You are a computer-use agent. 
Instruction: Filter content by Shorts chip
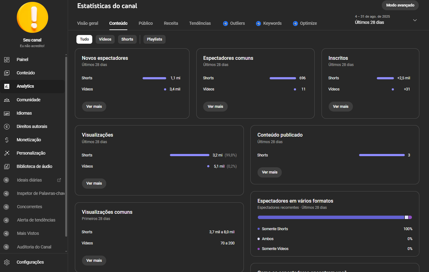click(127, 39)
